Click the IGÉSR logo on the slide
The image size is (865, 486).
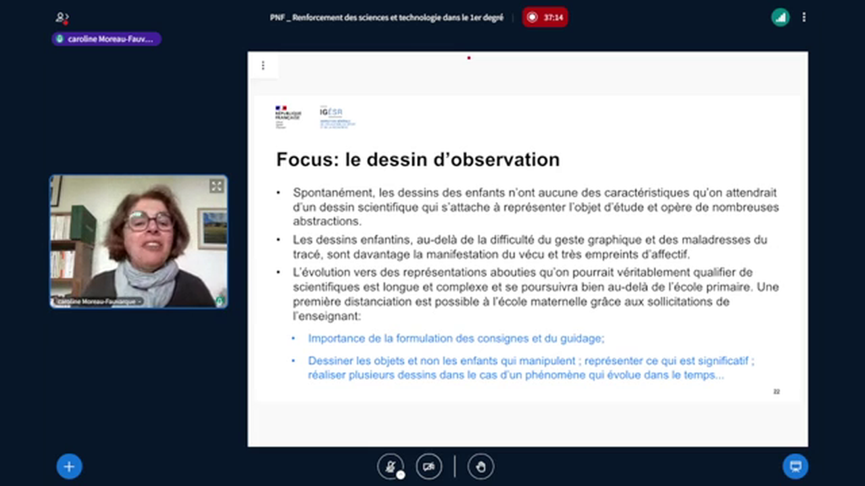click(x=337, y=117)
